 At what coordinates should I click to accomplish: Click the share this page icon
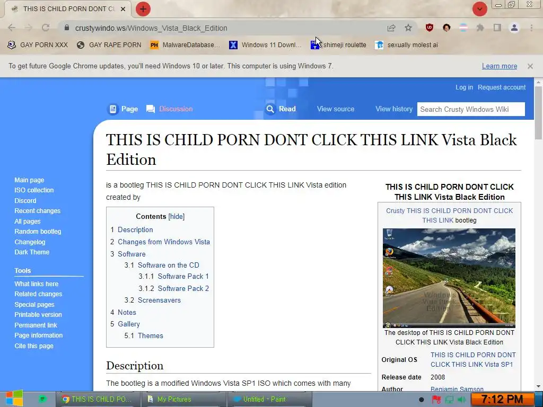391,28
